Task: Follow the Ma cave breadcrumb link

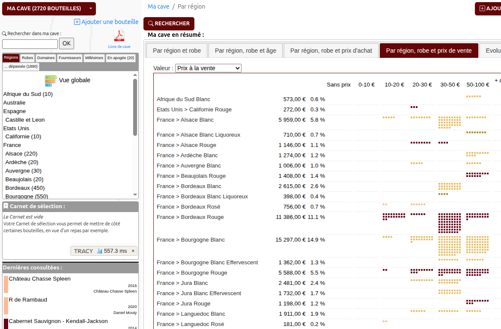Action: [x=158, y=6]
